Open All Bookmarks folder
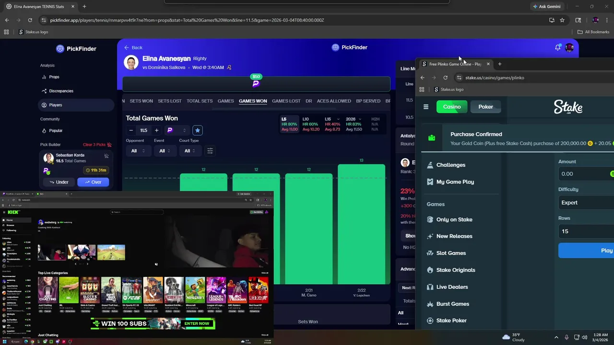 (x=593, y=32)
